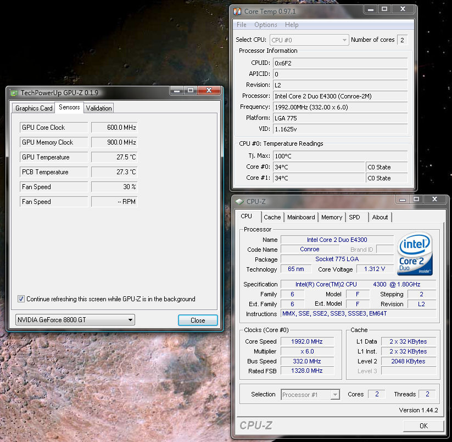The height and width of the screenshot is (442, 452).
Task: Toggle the continue refreshing in background checkbox
Action: click(21, 299)
